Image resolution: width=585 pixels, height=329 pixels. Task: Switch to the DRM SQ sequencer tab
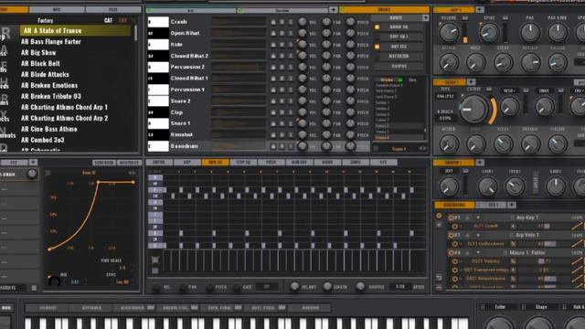click(x=215, y=163)
